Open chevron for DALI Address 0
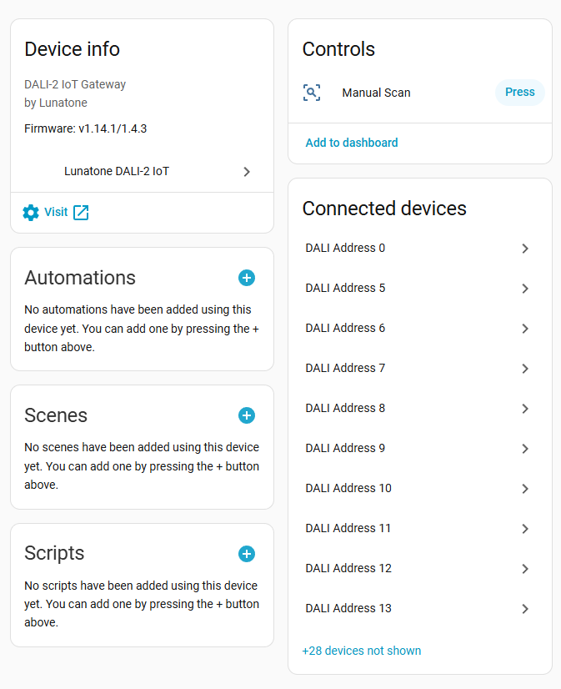 click(x=525, y=249)
